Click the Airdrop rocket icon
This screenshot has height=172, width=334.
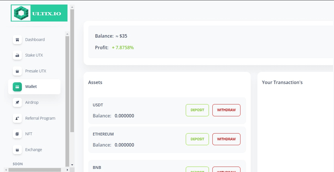click(x=17, y=102)
